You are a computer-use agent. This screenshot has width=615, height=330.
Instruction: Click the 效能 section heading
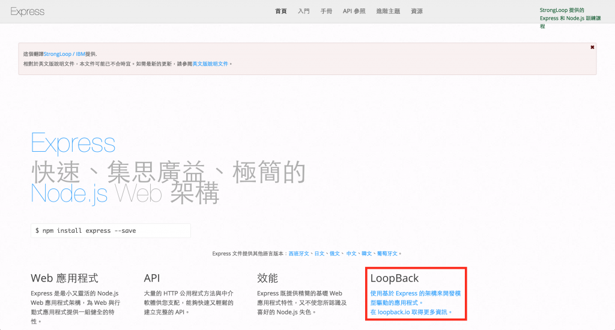tap(267, 278)
